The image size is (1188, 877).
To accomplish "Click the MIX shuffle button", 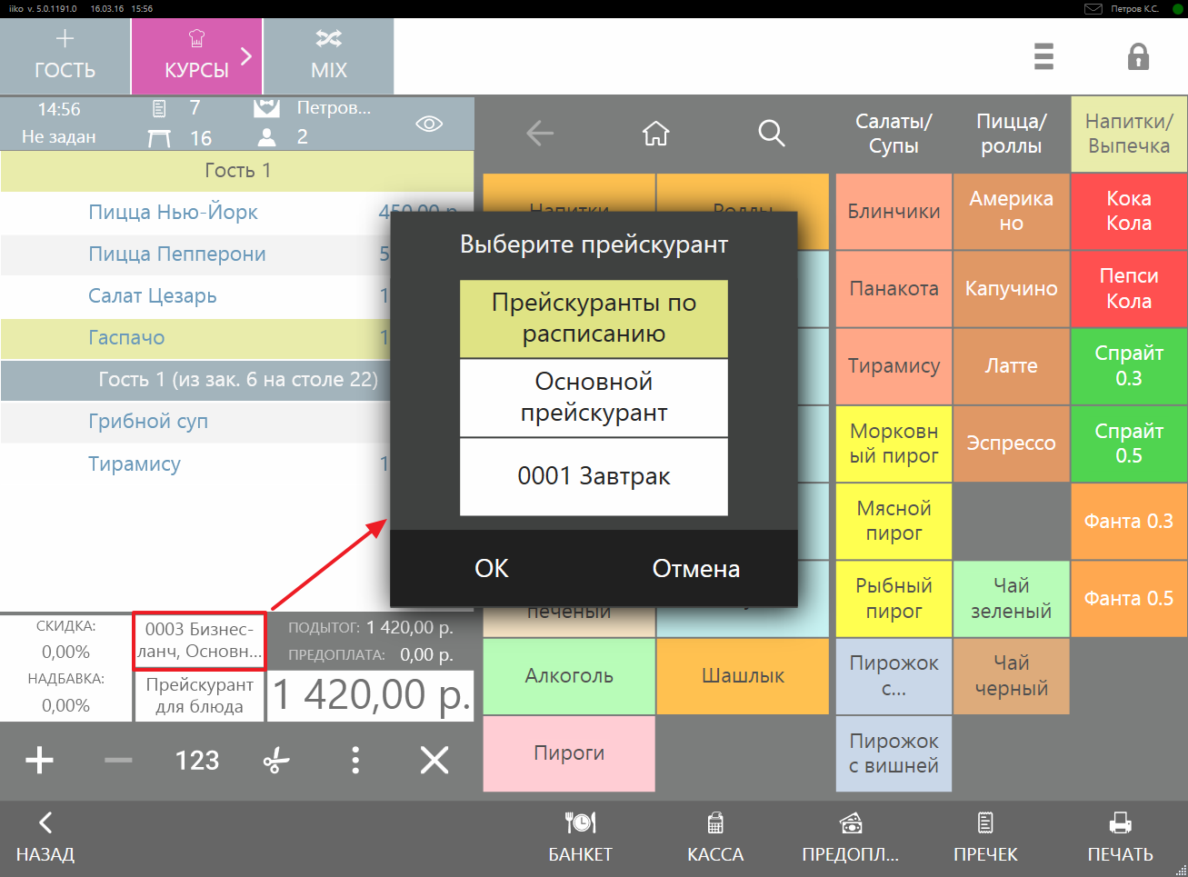I will [328, 55].
